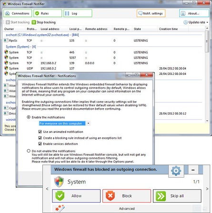Select Do not enable the notifications

29,151
